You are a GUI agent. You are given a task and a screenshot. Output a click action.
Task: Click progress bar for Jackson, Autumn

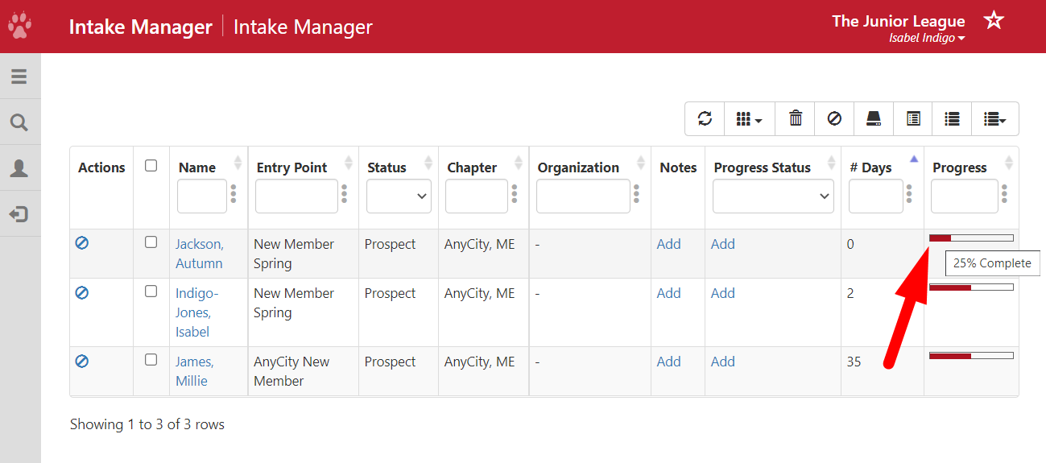pyautogui.click(x=971, y=238)
